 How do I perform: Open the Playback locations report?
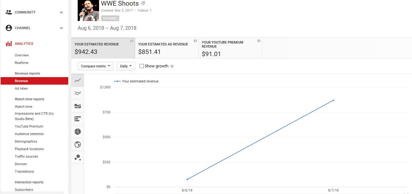click(x=29, y=149)
